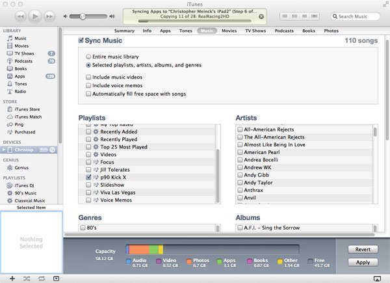Screen dimensions: 390x283
Task: Select Selected playlists, artists, albums radio button
Action: pyautogui.click(x=88, y=65)
